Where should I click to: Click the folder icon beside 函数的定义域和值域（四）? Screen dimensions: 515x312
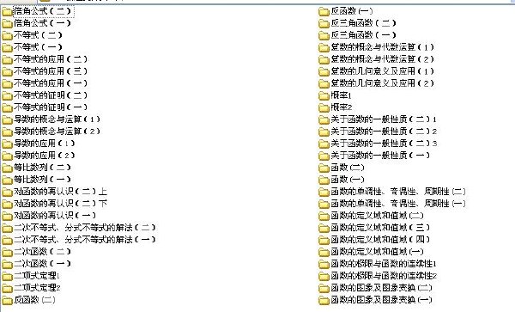point(324,240)
